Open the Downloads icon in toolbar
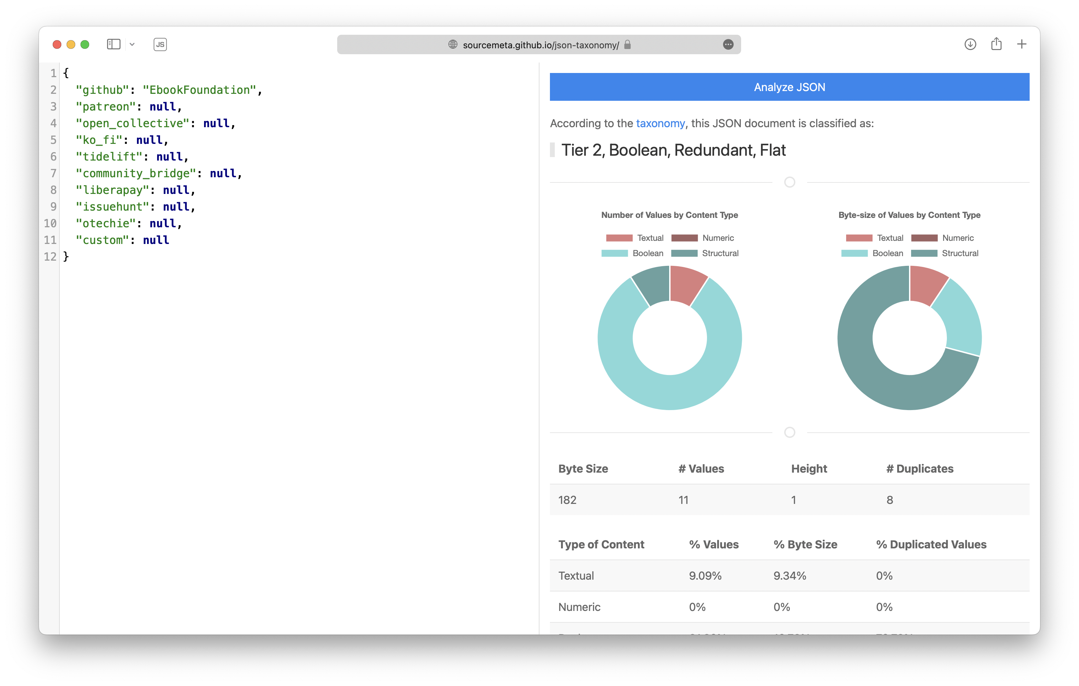 [970, 44]
